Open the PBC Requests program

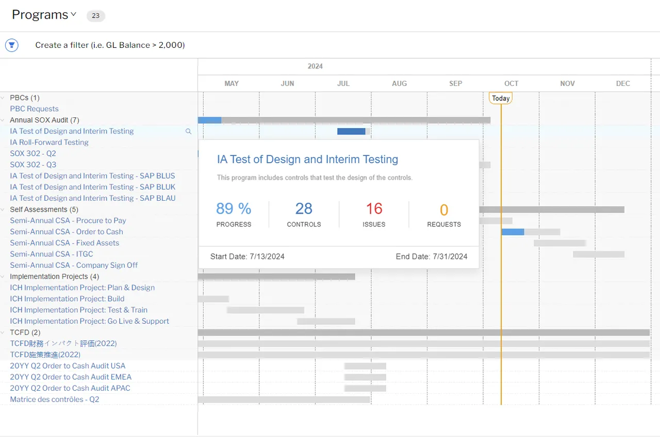(34, 109)
